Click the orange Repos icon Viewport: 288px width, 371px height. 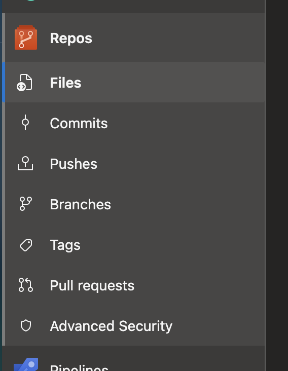[x=26, y=38]
